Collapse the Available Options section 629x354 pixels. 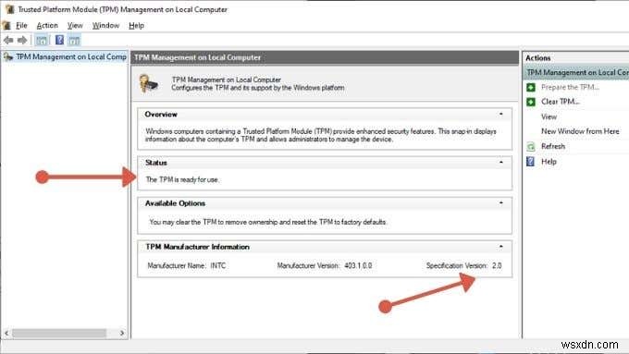coord(501,203)
